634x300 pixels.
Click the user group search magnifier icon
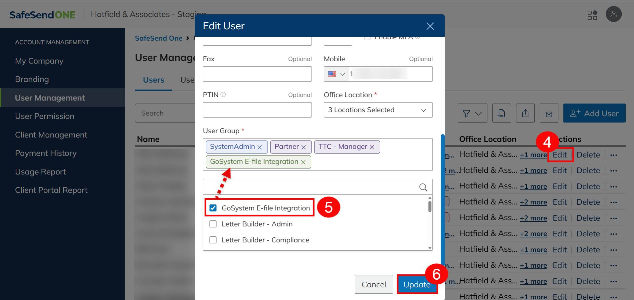pyautogui.click(x=423, y=187)
